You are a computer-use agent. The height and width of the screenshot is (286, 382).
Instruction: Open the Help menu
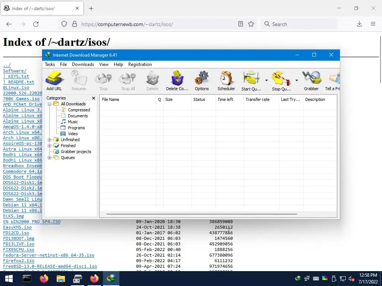pyautogui.click(x=118, y=64)
